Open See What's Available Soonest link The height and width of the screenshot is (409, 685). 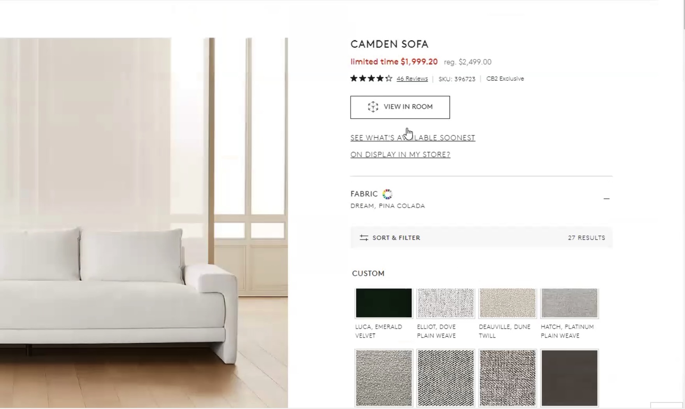[413, 138]
